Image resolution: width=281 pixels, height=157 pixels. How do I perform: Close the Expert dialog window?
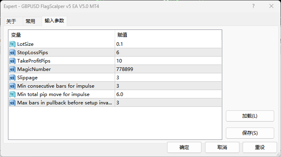pos(271,6)
